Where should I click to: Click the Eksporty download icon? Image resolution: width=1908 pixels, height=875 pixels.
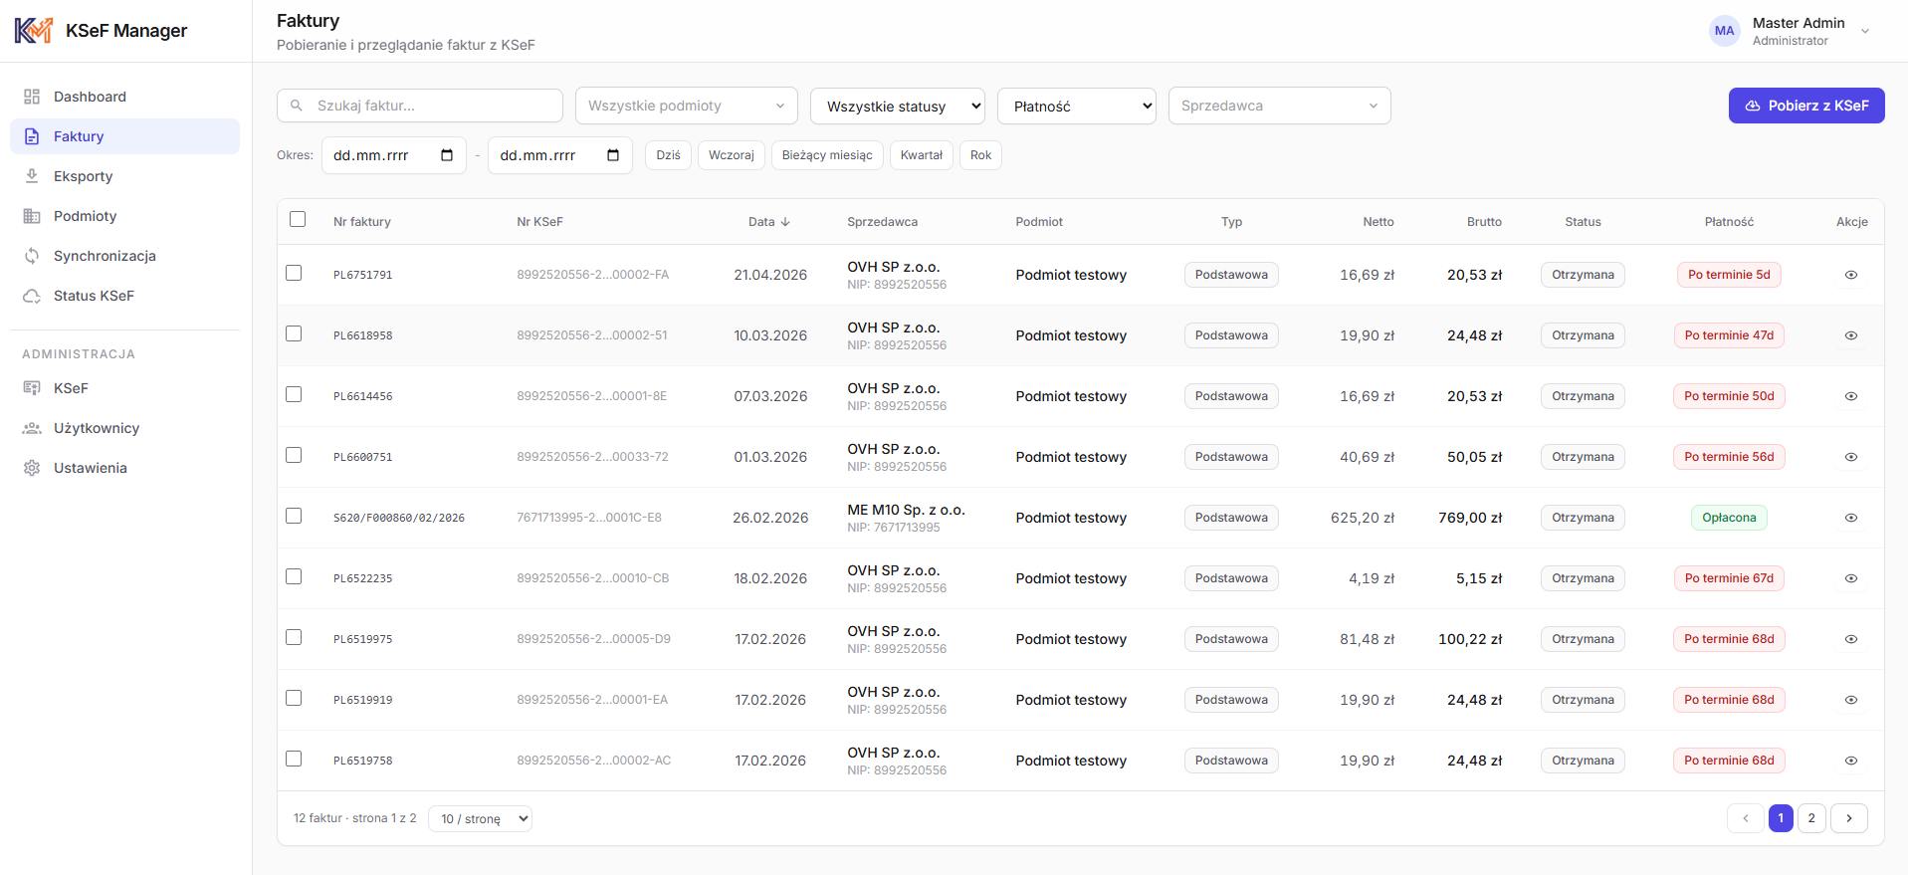pos(32,176)
